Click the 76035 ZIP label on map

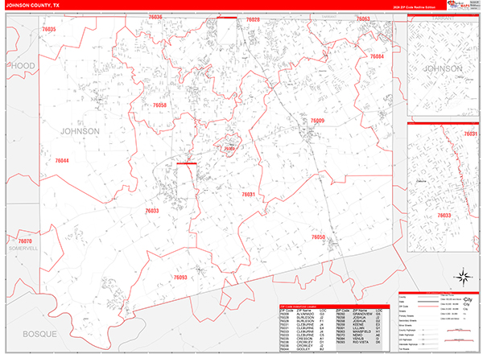[49, 29]
